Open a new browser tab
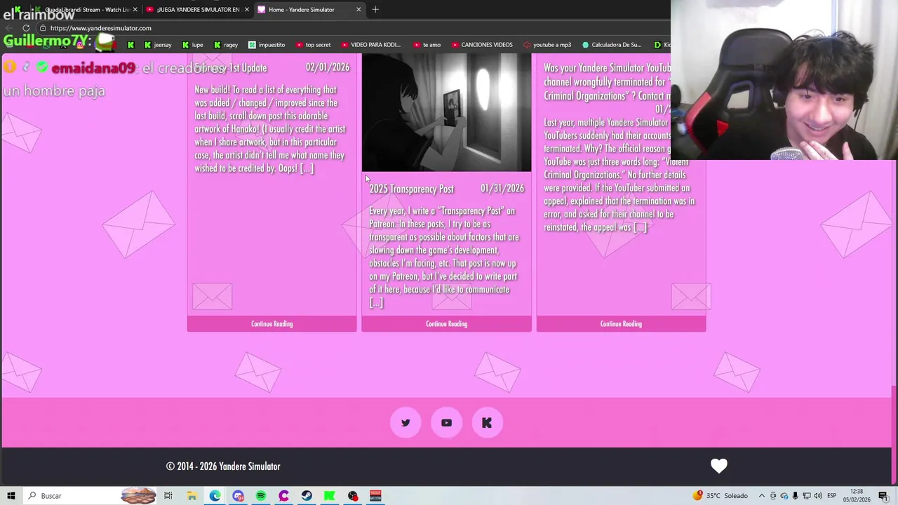Viewport: 898px width, 505px height. click(375, 9)
